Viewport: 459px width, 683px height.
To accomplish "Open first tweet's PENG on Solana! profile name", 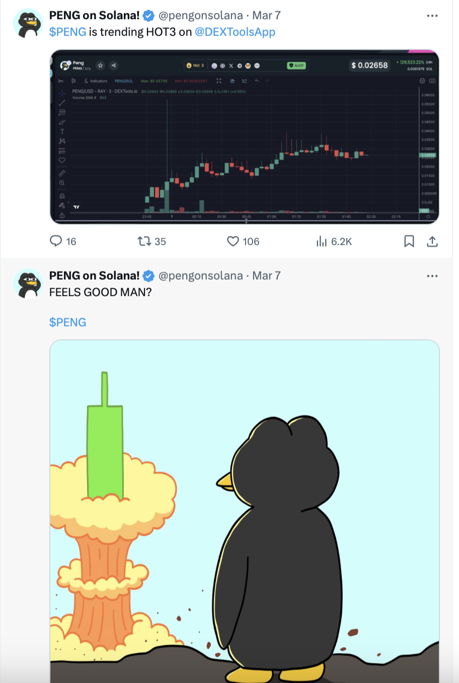I will point(94,16).
